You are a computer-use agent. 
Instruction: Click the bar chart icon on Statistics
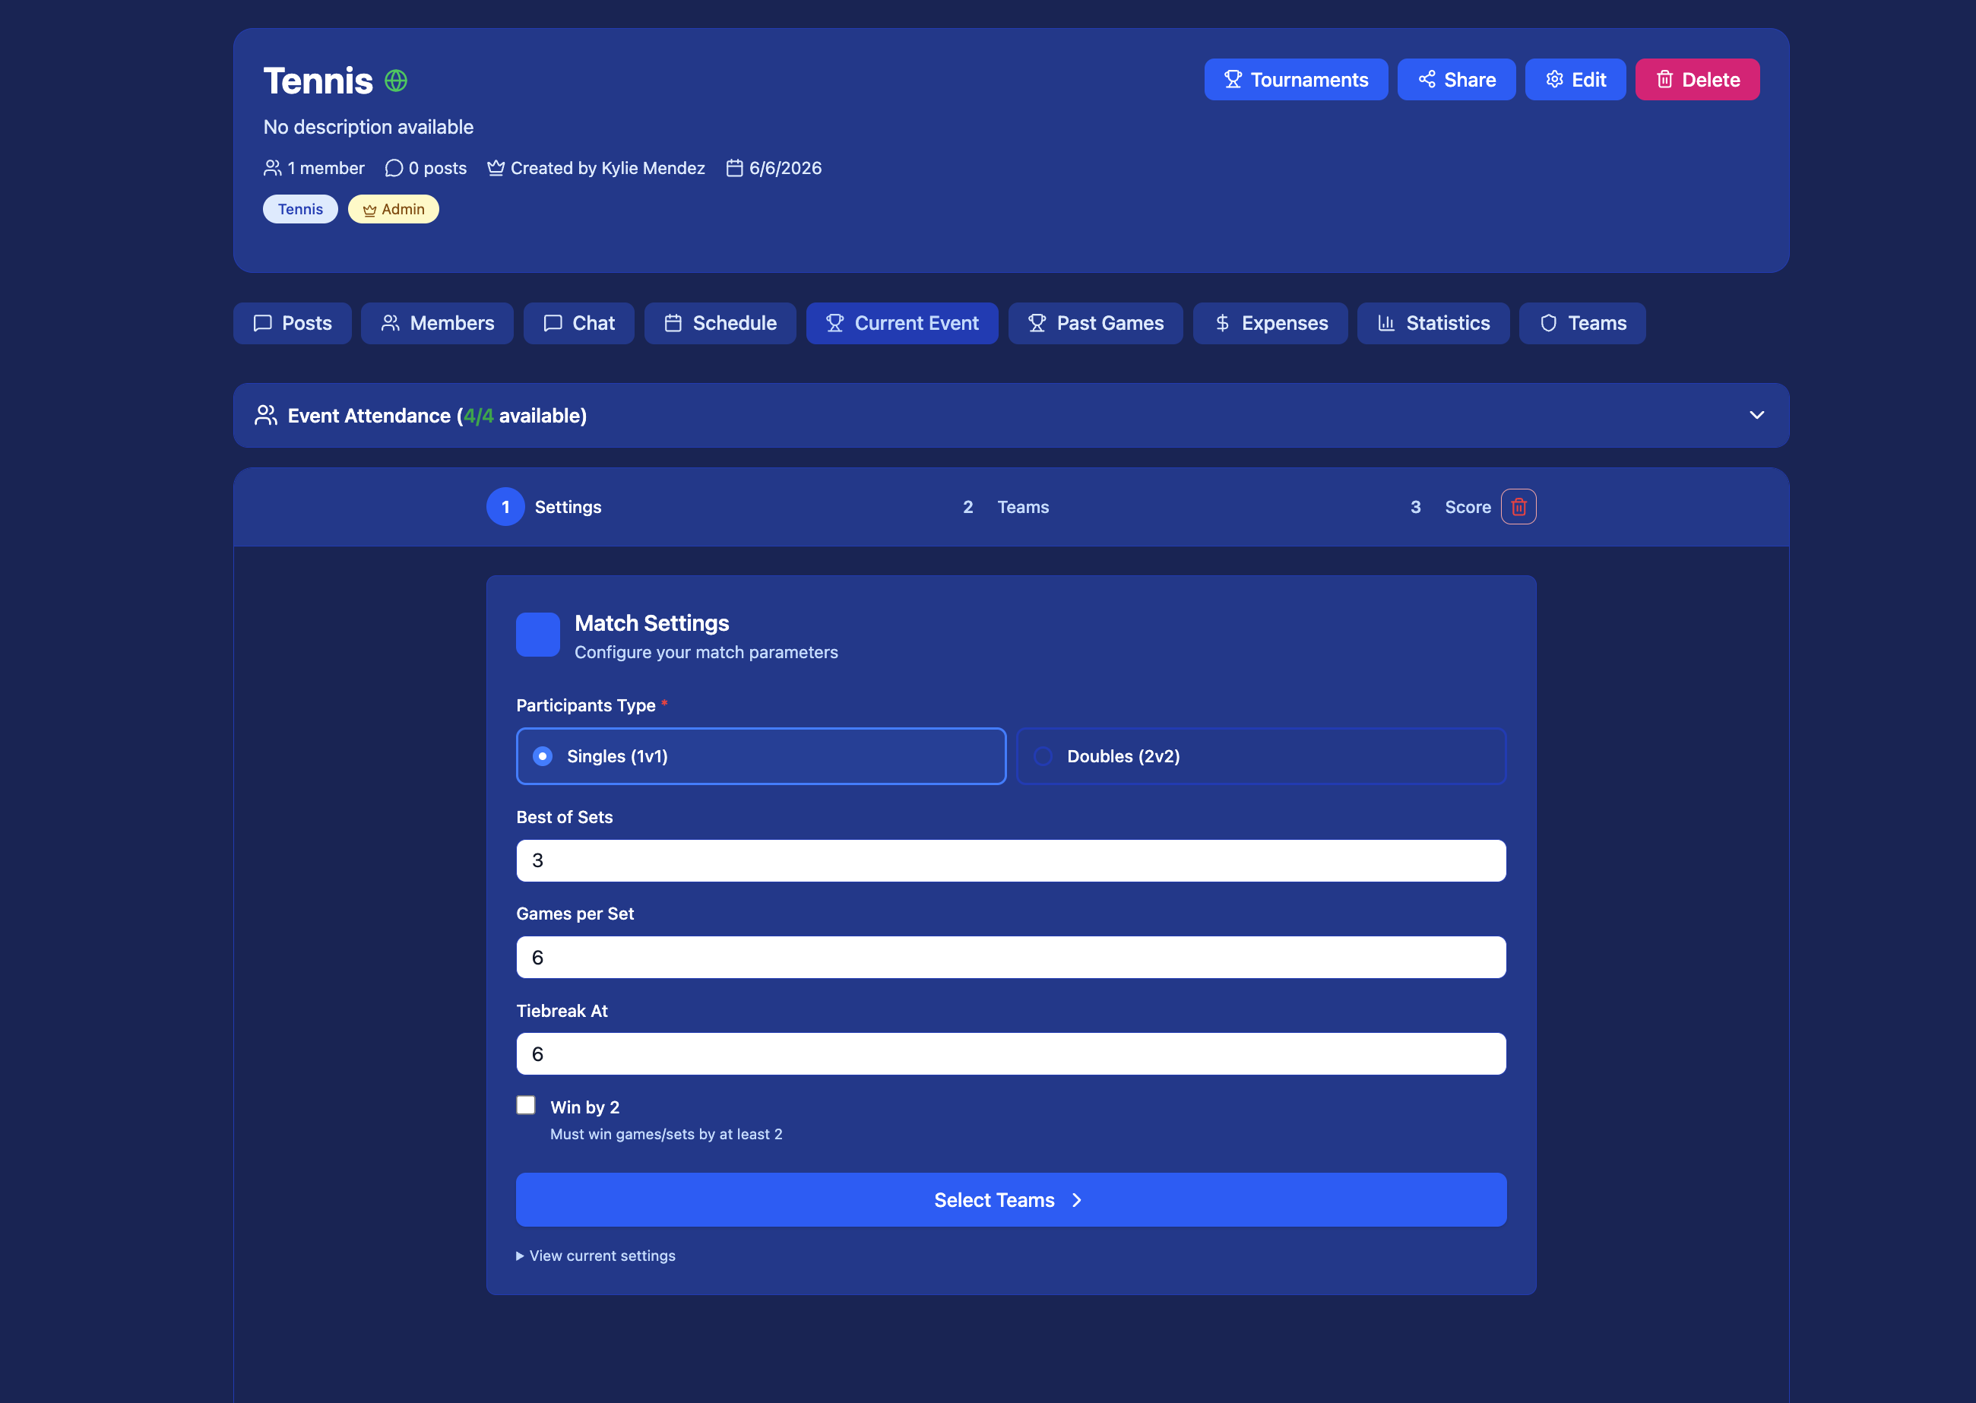[x=1386, y=323]
